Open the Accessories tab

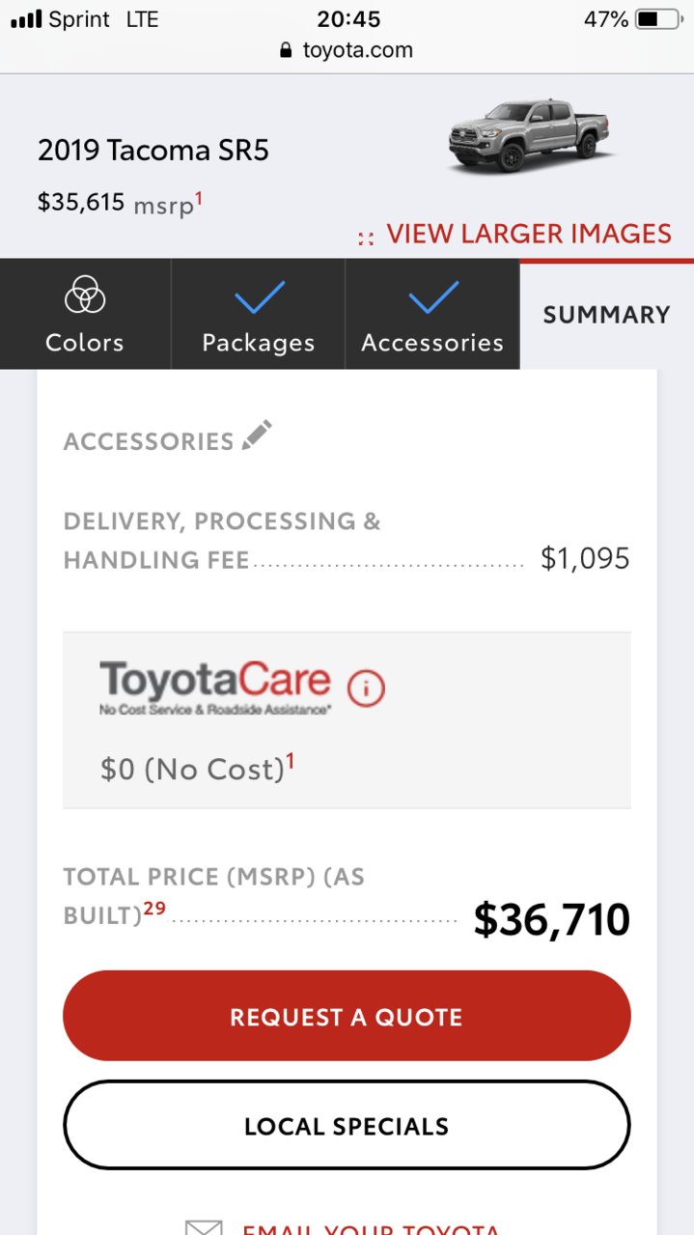click(432, 314)
